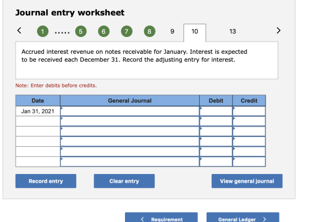Click the Journal entry worksheet heading
The width and height of the screenshot is (324, 222).
coord(70,13)
